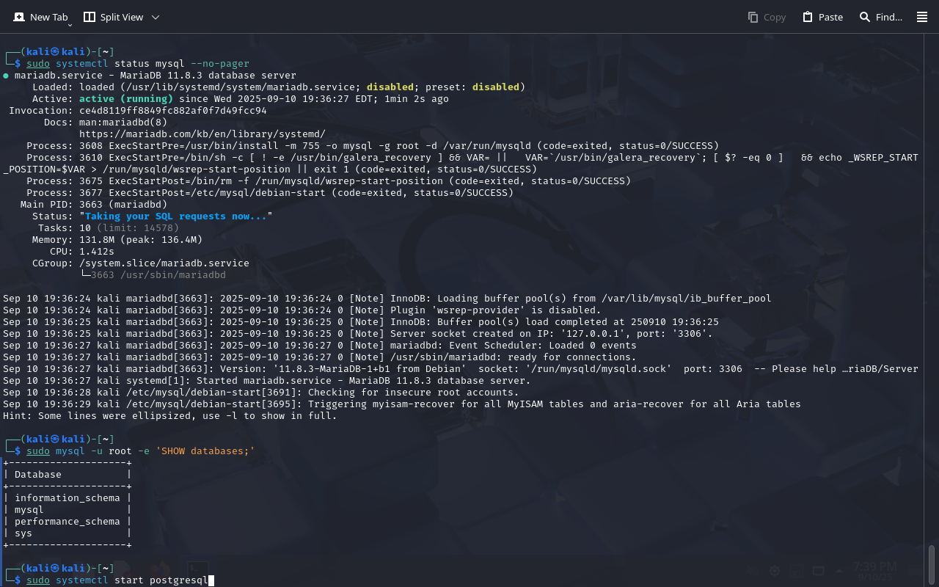Click 'Checking for insecure root accounts.' log line

tap(261, 392)
